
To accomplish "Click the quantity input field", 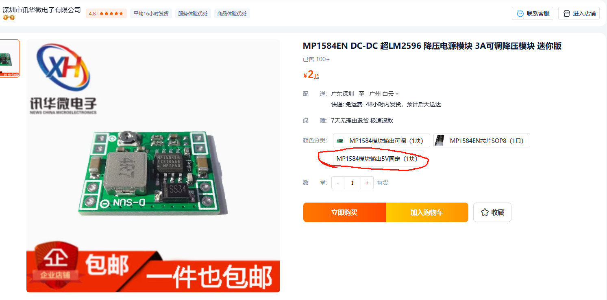I will [x=352, y=183].
